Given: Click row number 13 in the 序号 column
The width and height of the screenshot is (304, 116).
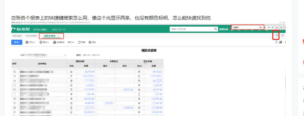Looking at the screenshot, I should click(x=14, y=76).
